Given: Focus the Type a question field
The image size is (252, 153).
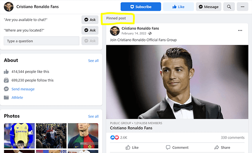Looking at the screenshot, I should (x=41, y=41).
